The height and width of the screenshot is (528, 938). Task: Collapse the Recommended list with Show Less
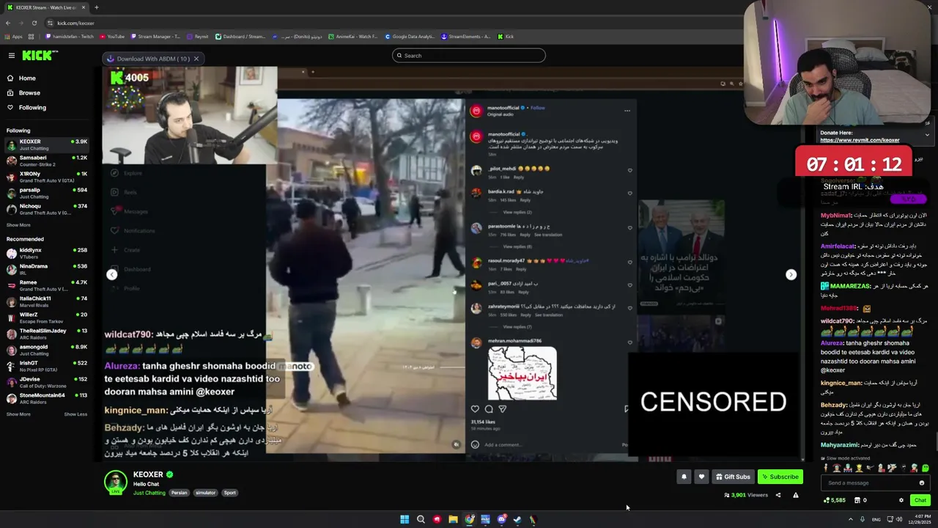(x=75, y=414)
